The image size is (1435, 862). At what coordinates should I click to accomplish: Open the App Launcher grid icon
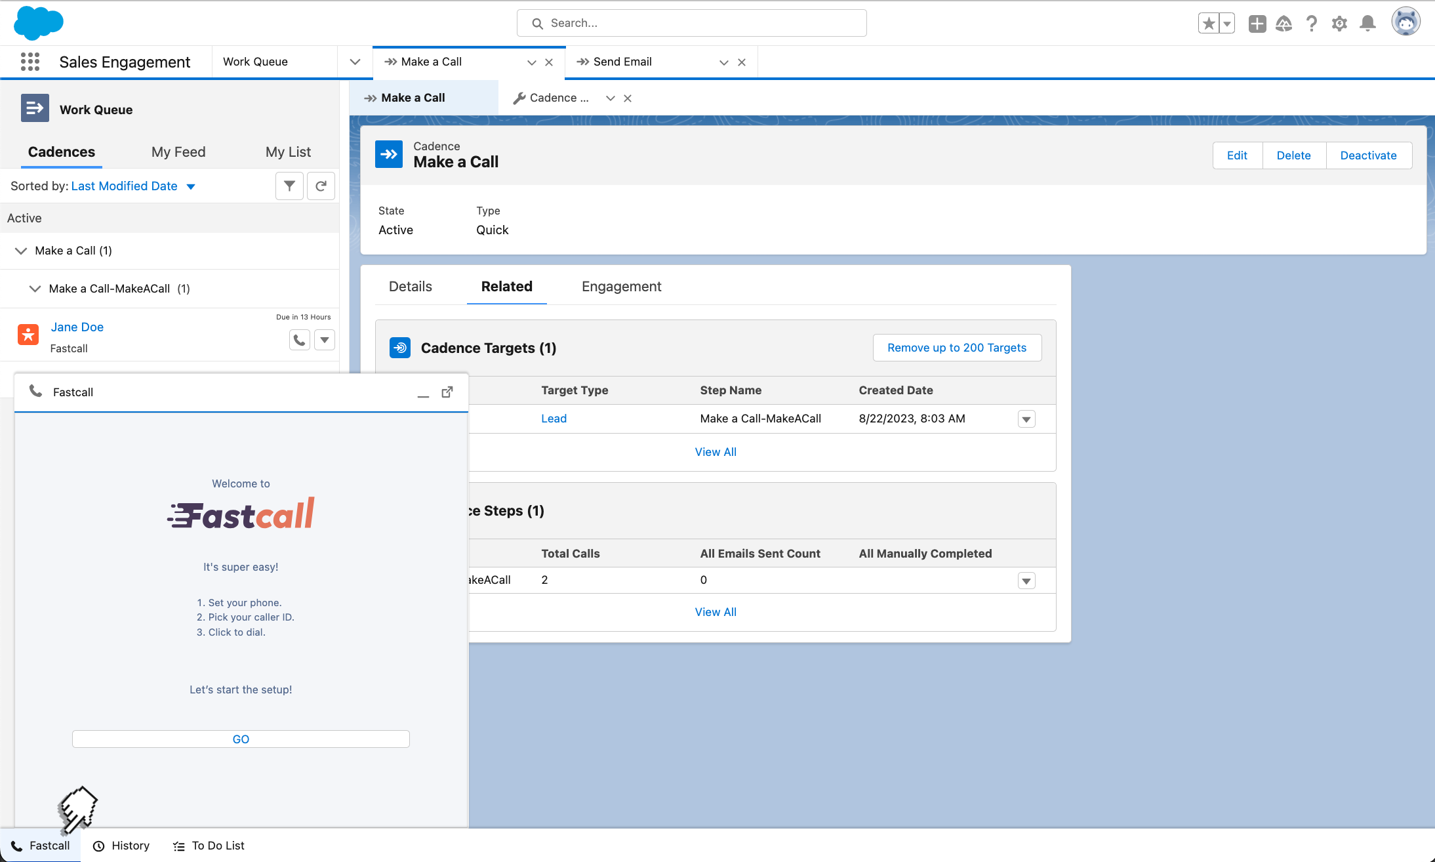30,62
